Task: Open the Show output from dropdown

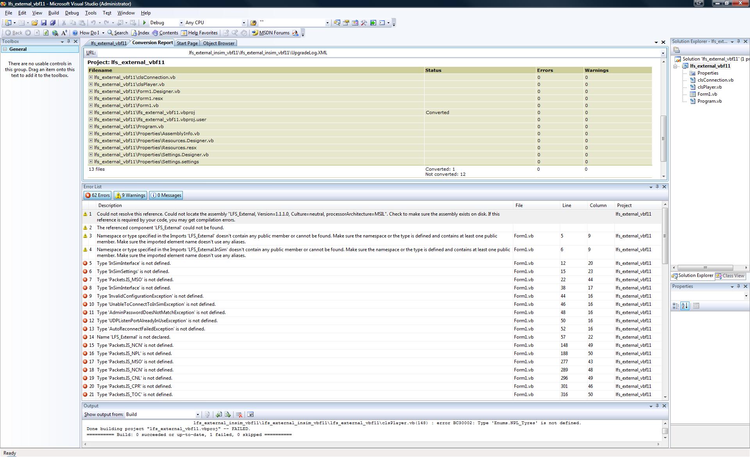Action: pos(197,414)
